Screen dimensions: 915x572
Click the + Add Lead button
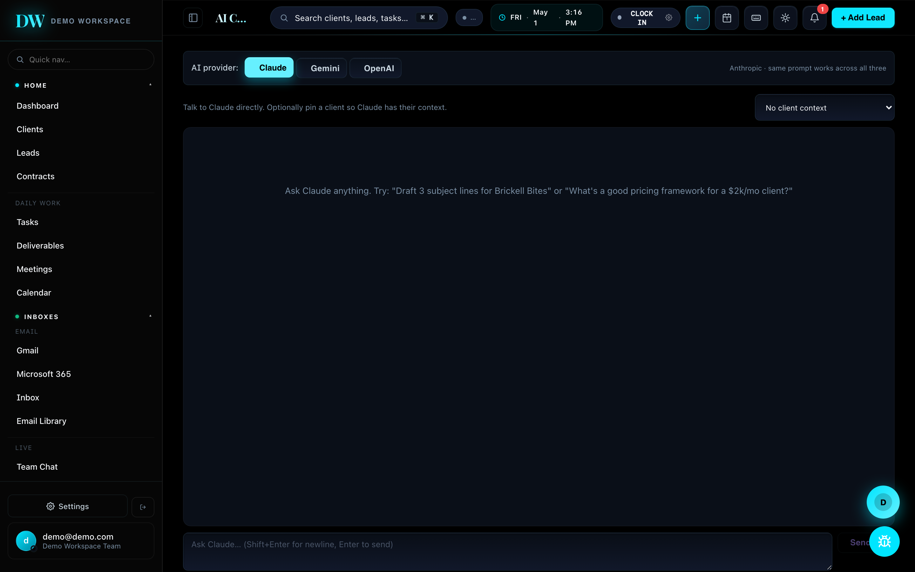[863, 18]
